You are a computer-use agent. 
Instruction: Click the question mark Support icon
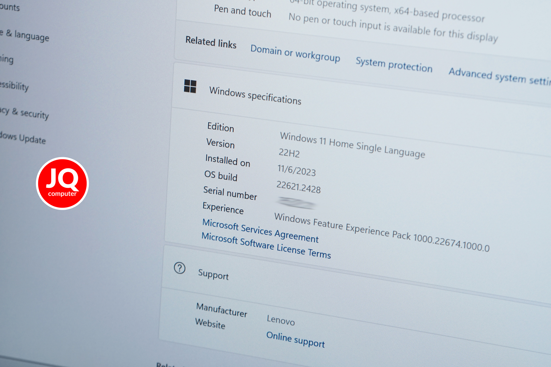(180, 268)
